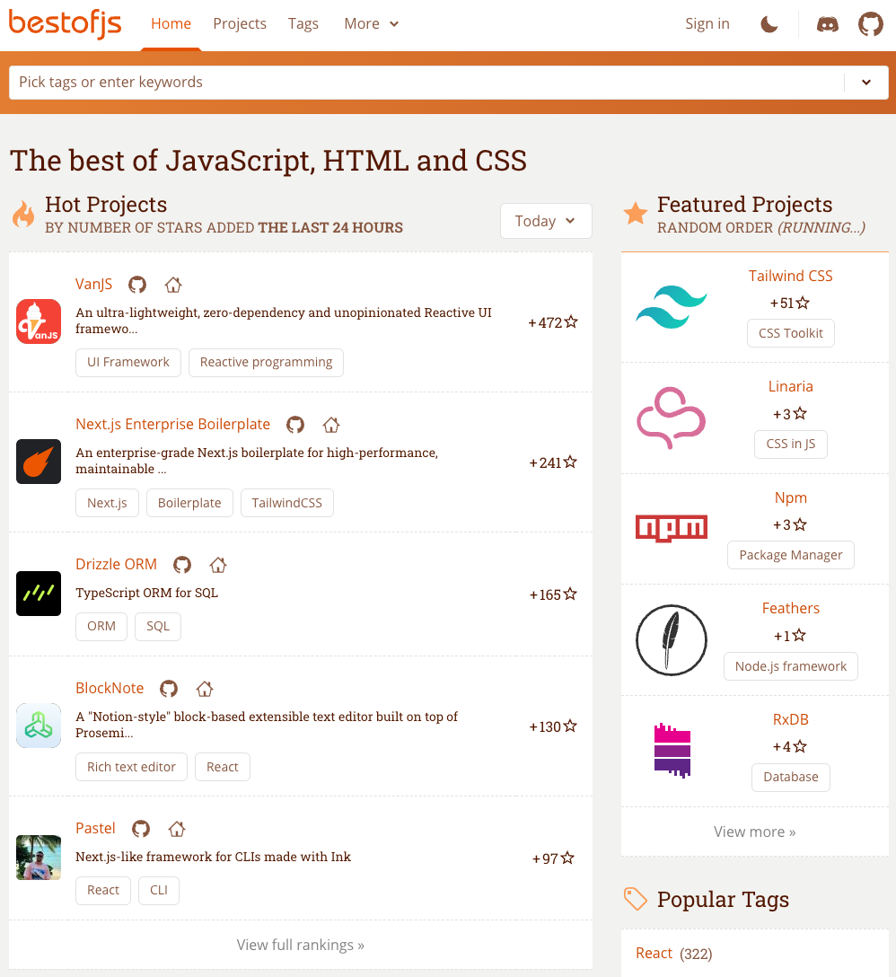Click the npm logo
The width and height of the screenshot is (896, 977).
(x=671, y=528)
